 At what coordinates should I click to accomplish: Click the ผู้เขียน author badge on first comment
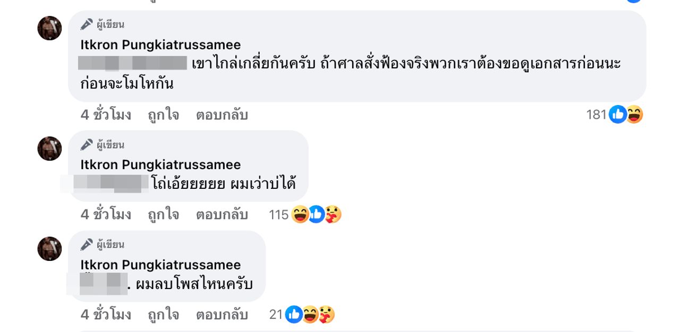click(103, 24)
